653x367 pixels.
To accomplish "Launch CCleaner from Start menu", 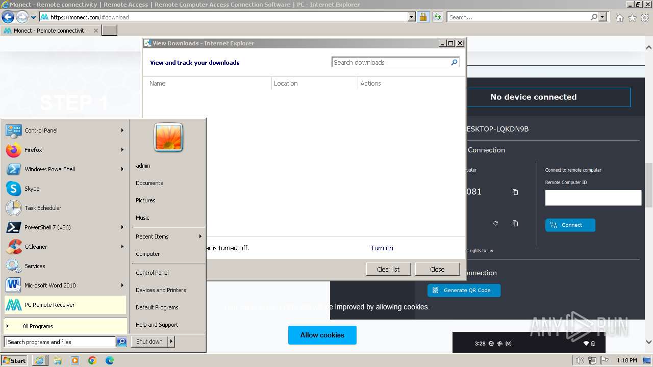I will 65,247.
